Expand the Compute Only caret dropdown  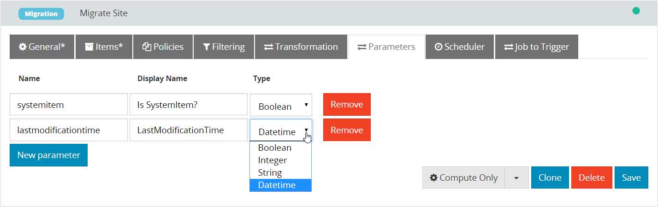tap(516, 177)
